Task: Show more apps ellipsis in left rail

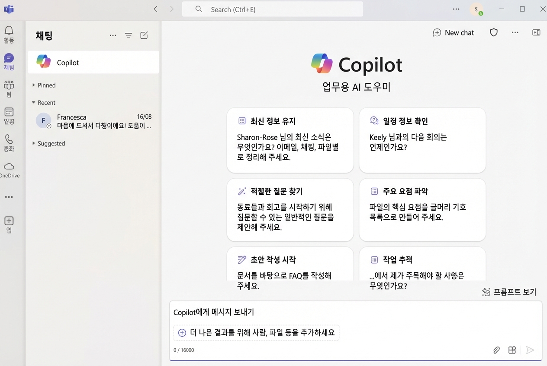Action: coord(9,197)
